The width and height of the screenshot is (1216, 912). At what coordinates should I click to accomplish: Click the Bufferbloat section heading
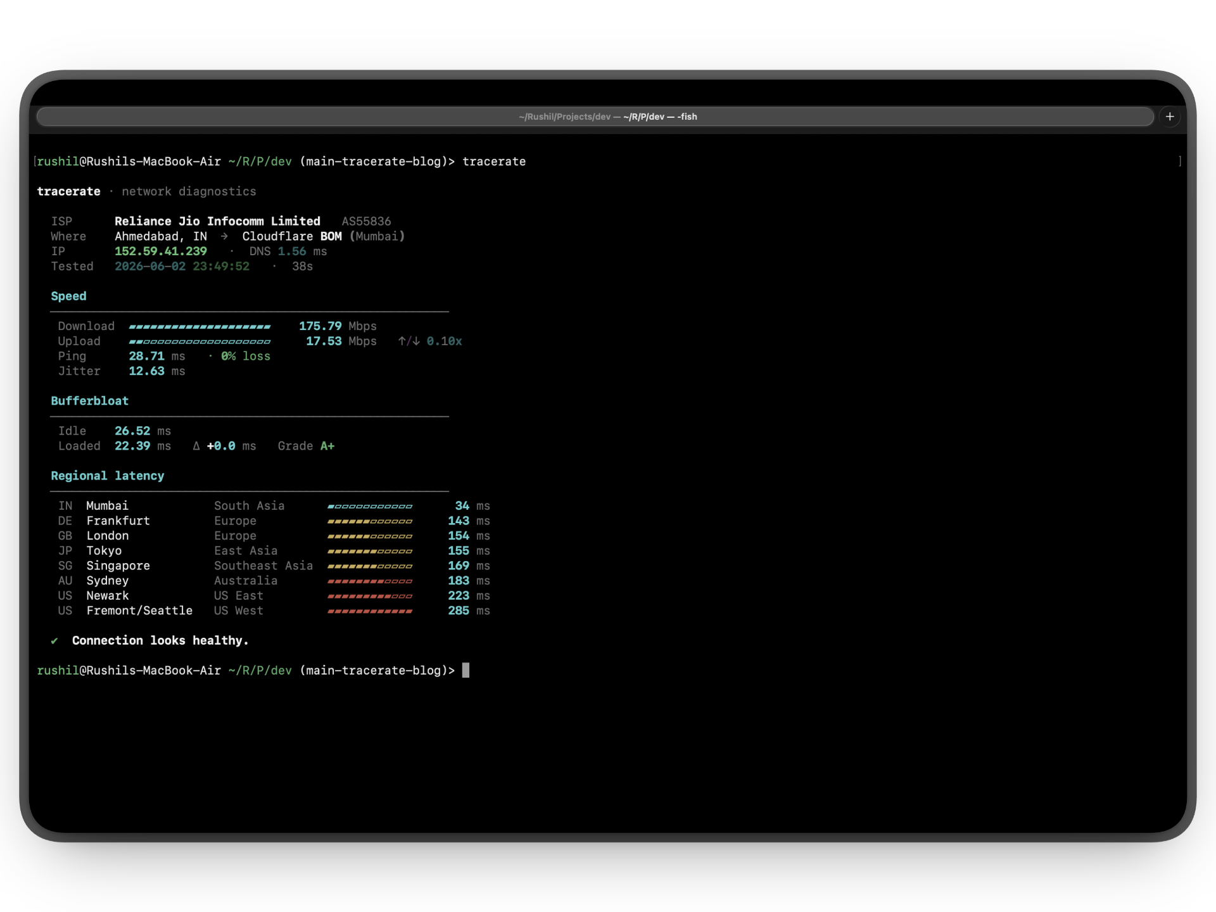[89, 401]
